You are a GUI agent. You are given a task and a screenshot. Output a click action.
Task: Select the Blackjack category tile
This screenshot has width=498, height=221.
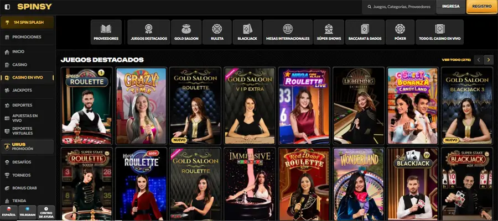click(x=247, y=33)
